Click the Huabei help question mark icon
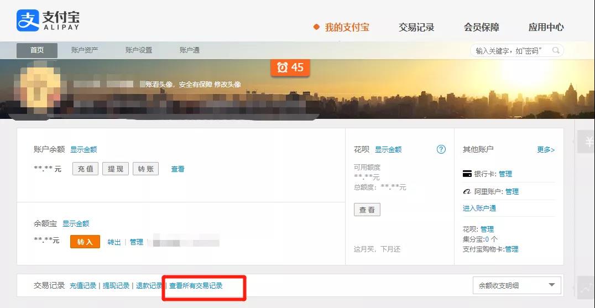The height and width of the screenshot is (308, 595). (441, 149)
